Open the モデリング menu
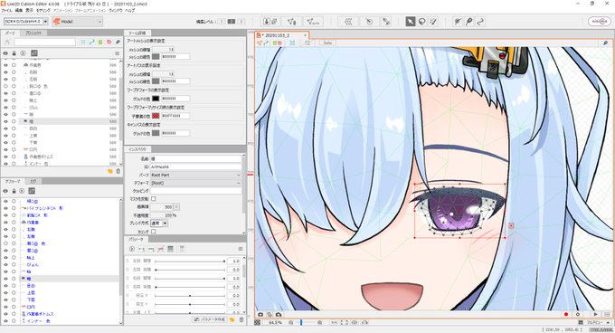615x333 pixels. tap(43, 10)
